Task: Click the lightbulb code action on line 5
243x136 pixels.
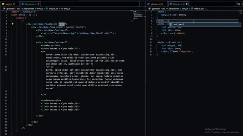Action: coord(13,24)
